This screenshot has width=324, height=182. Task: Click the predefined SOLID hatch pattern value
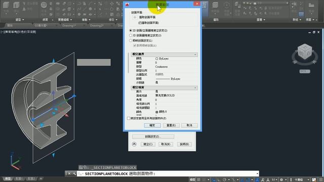click(x=165, y=96)
